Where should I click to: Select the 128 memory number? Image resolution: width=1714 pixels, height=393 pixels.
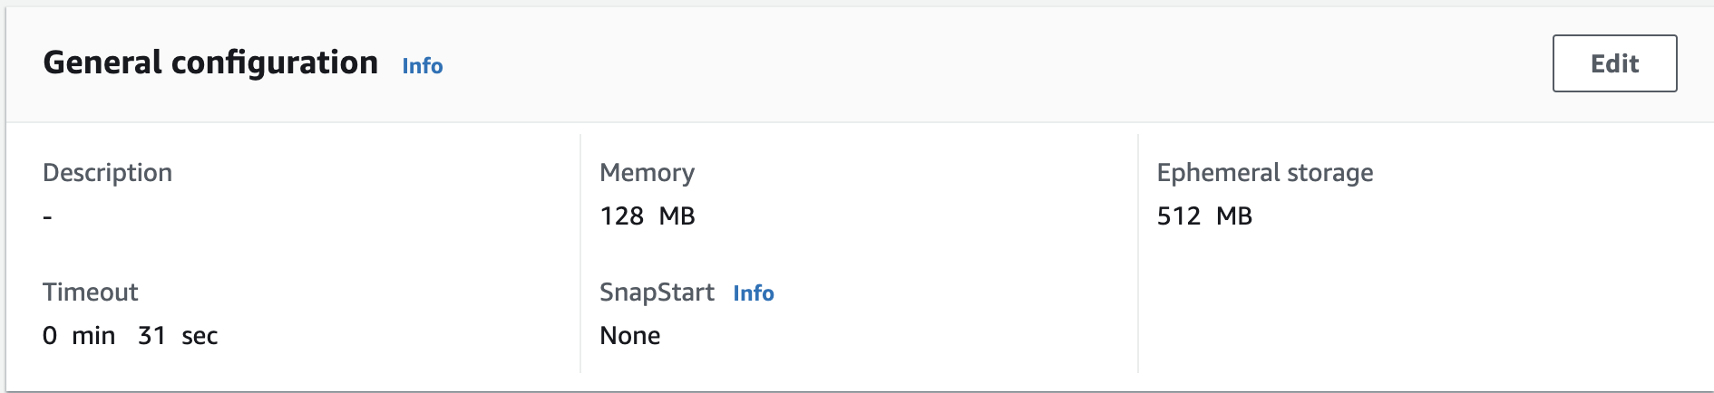point(621,216)
